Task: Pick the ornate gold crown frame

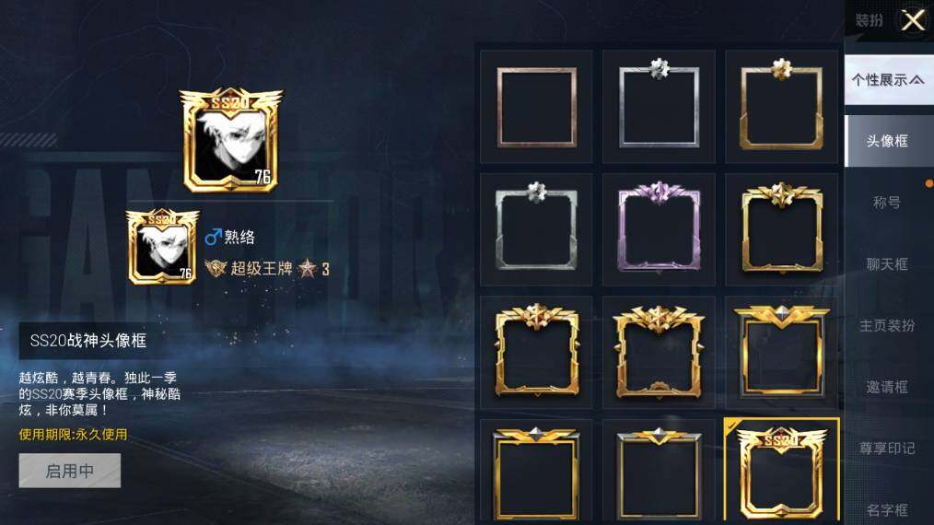Action: click(x=659, y=352)
